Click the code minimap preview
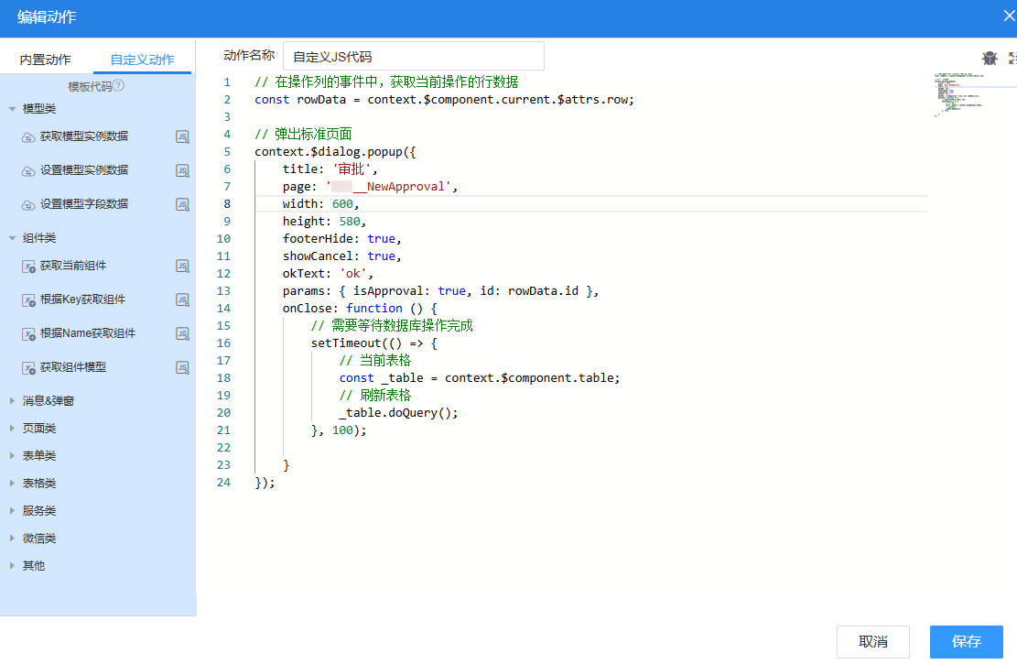The height and width of the screenshot is (664, 1017). [x=960, y=94]
